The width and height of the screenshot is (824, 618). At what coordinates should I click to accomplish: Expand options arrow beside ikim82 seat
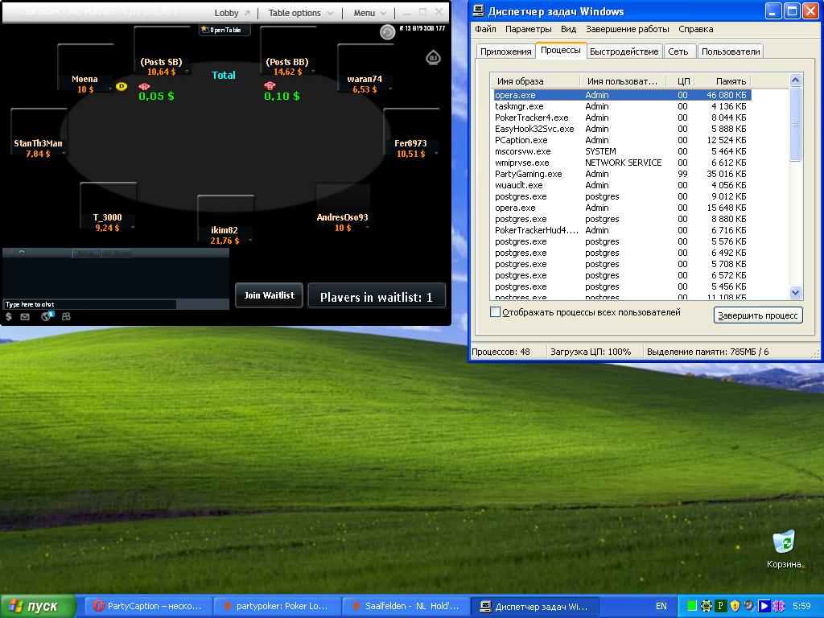coord(250,240)
